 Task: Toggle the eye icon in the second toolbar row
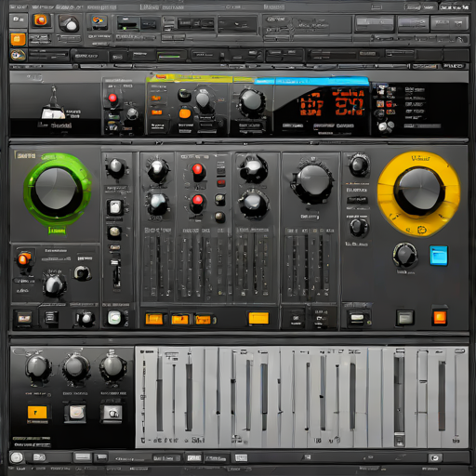click(18, 56)
